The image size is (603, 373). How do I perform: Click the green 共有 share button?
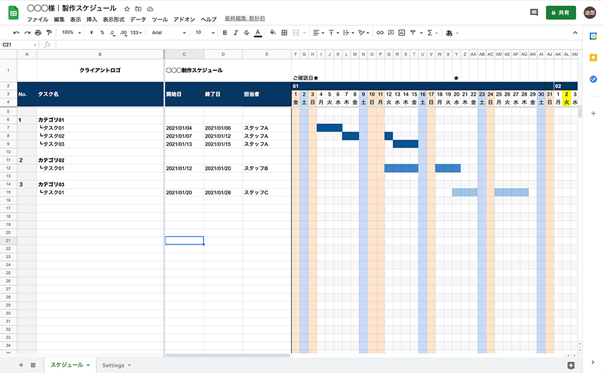tap(561, 13)
